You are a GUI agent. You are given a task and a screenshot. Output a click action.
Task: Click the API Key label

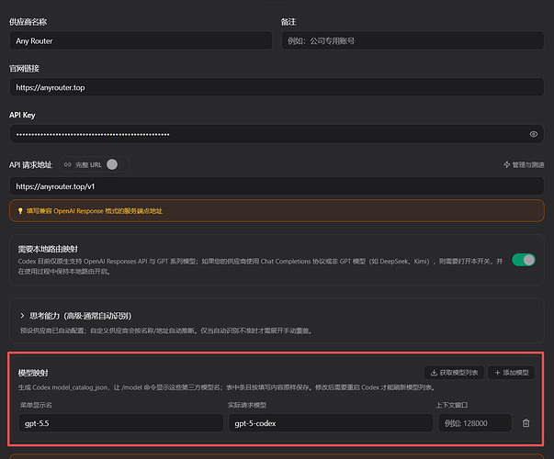[x=22, y=115]
